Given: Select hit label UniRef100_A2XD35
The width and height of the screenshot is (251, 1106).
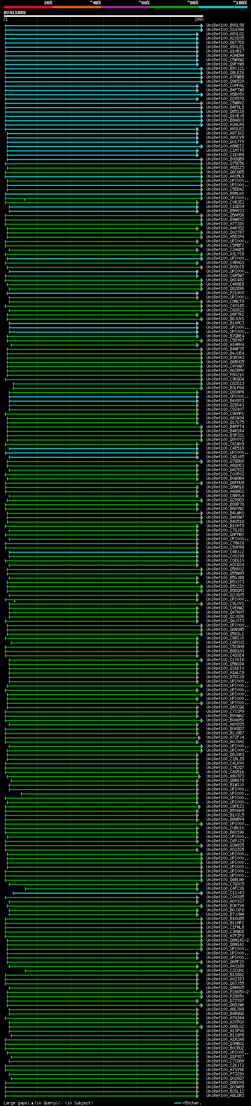Looking at the screenshot, I should coord(225,38).
